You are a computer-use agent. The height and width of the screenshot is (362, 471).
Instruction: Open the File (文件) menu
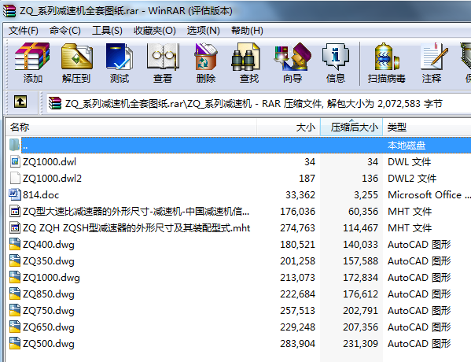23,31
